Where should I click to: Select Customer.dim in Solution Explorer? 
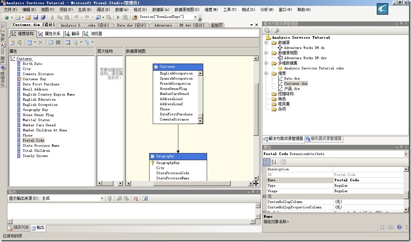click(295, 84)
